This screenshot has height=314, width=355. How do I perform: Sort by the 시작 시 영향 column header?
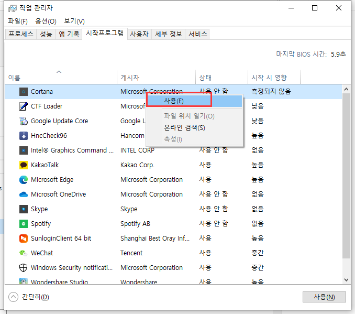point(274,78)
